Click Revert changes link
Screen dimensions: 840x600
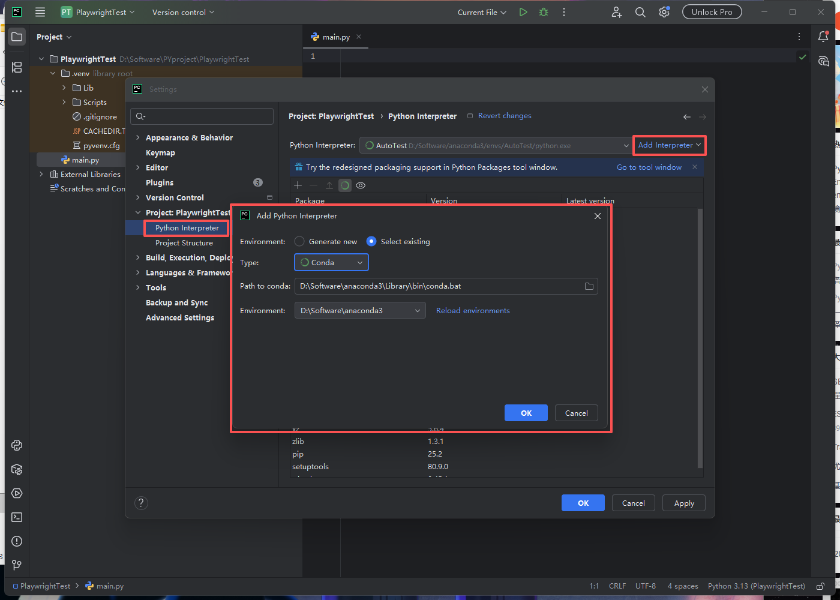(x=505, y=116)
